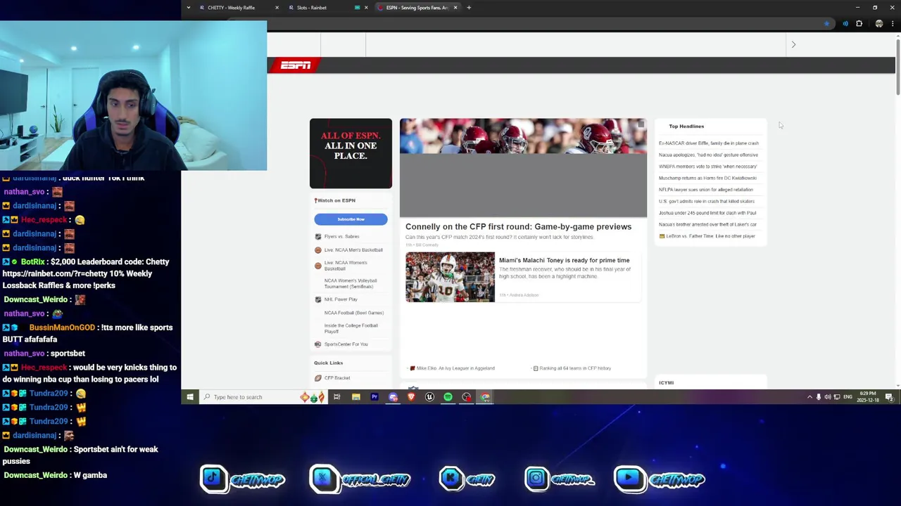
Task: Click the browser page vertical scrollbar
Action: pos(897,67)
